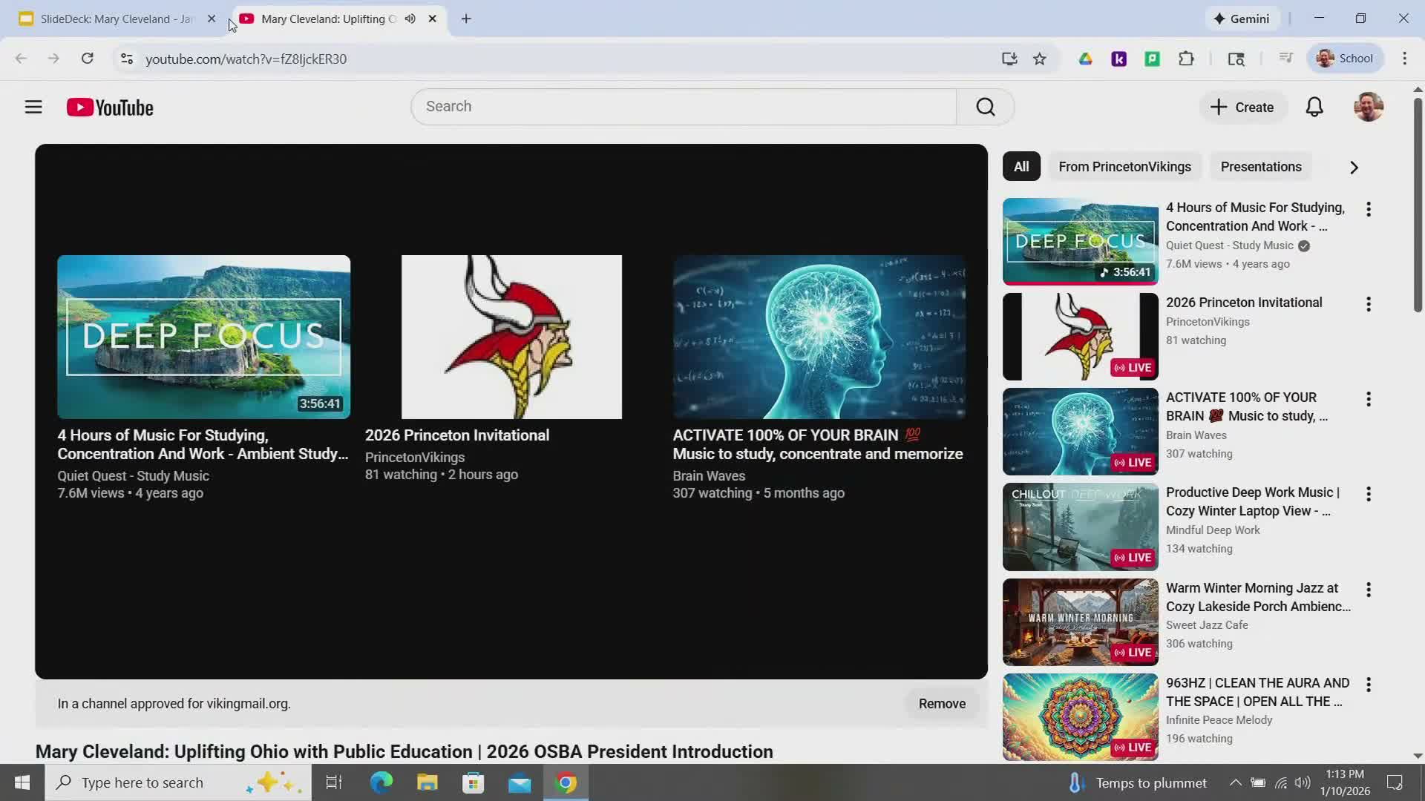Click the YouTube logo home link
Viewport: 1425px width, 801px height.
[x=110, y=108]
